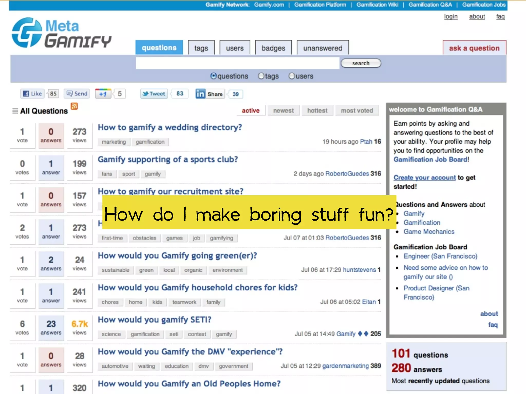Open the Gamification Jobs link
Viewport: 526px width, 394px height.
tap(484, 5)
